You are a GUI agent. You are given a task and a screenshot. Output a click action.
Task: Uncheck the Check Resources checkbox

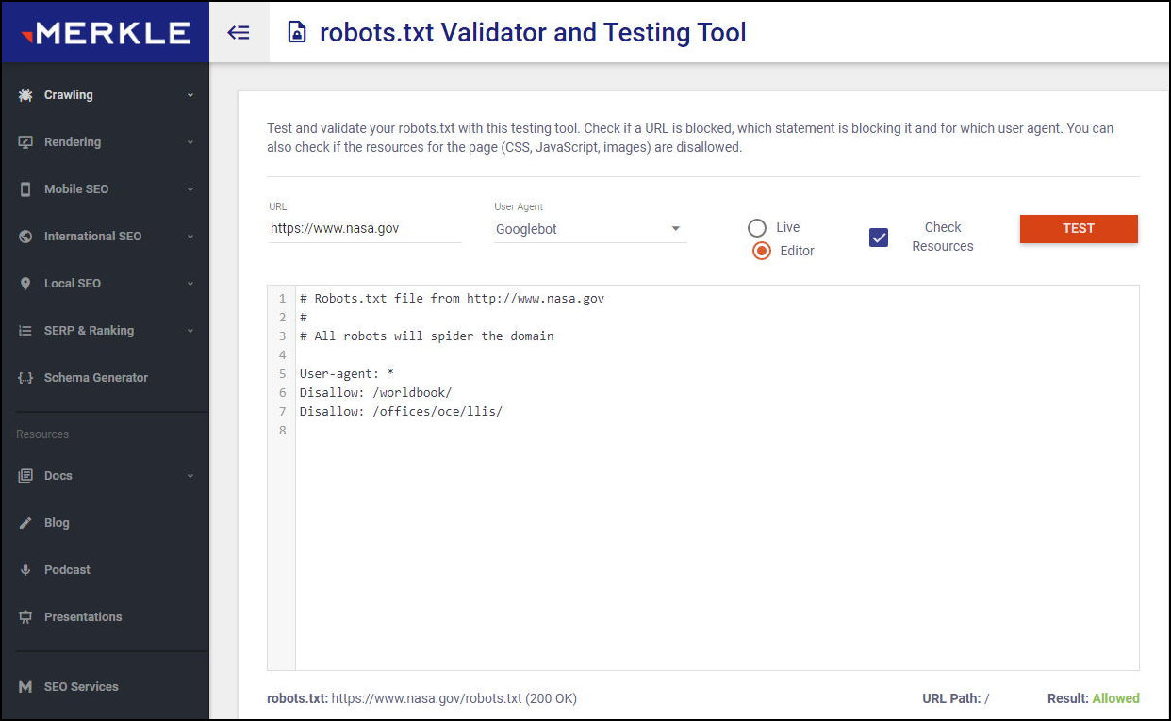[879, 238]
